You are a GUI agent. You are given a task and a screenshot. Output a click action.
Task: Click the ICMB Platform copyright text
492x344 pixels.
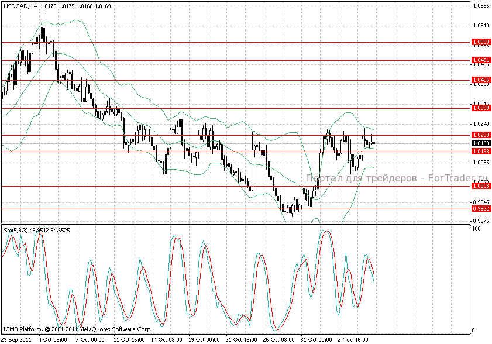click(x=78, y=329)
